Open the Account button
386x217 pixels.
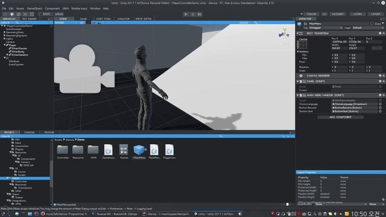338,14
